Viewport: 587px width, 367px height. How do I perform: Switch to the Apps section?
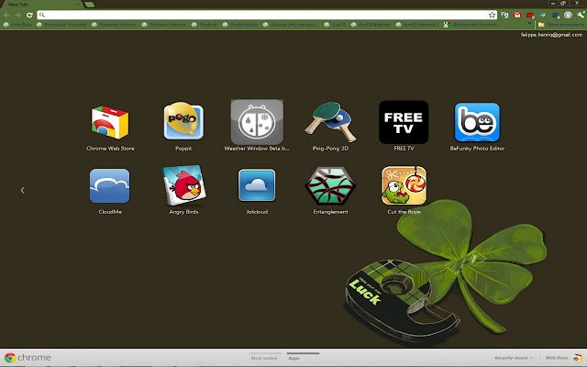(294, 358)
